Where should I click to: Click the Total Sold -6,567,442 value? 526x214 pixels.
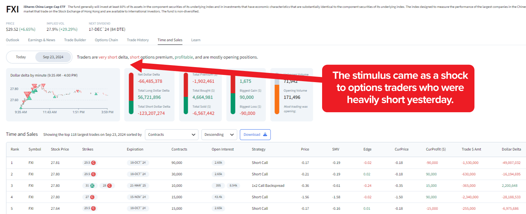[x=203, y=113]
